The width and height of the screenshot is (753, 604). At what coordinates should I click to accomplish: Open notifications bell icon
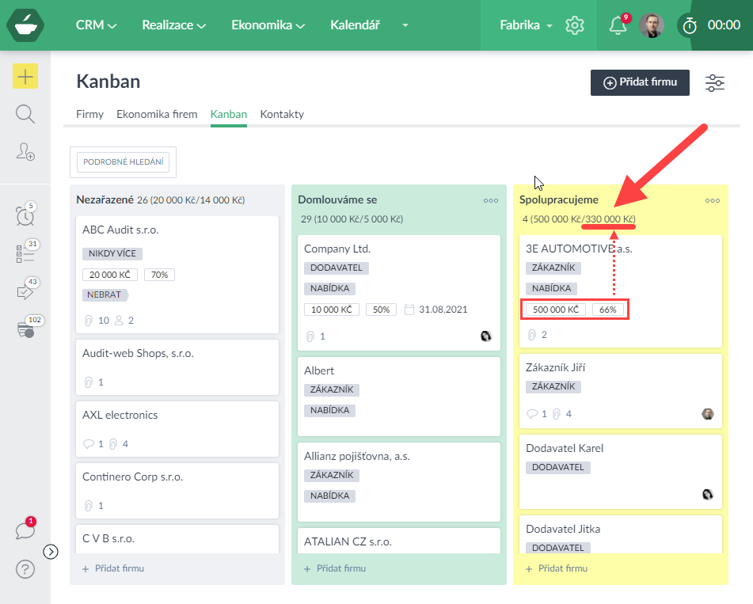pyautogui.click(x=618, y=25)
